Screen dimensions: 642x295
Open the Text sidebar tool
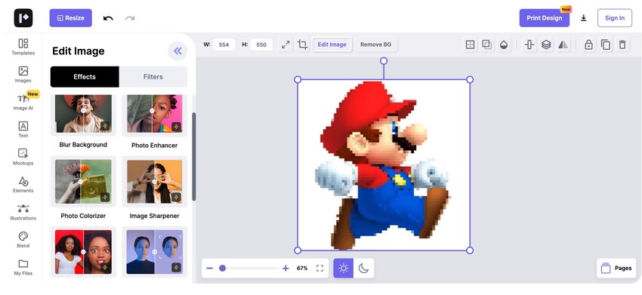(x=23, y=129)
